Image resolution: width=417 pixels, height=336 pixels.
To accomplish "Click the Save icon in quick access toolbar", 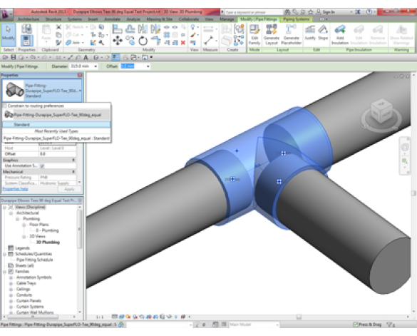I will tap(13, 57).
